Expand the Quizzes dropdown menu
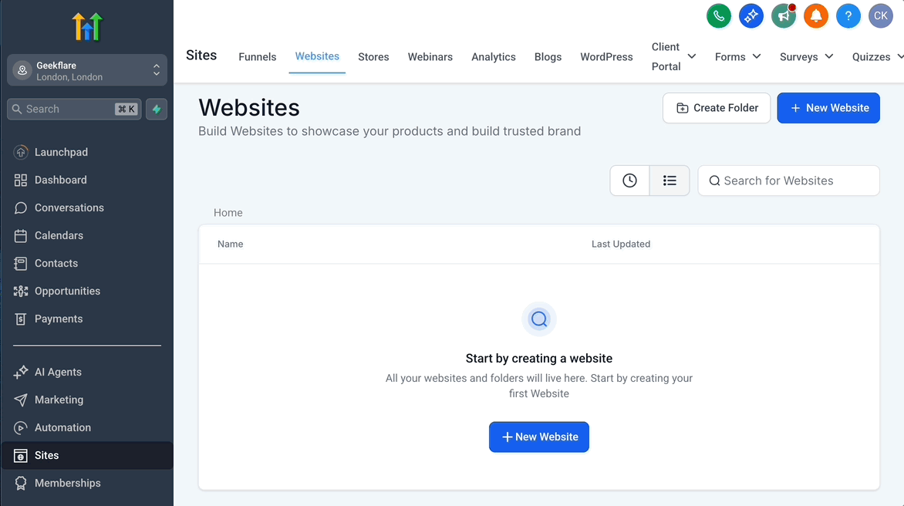 877,56
